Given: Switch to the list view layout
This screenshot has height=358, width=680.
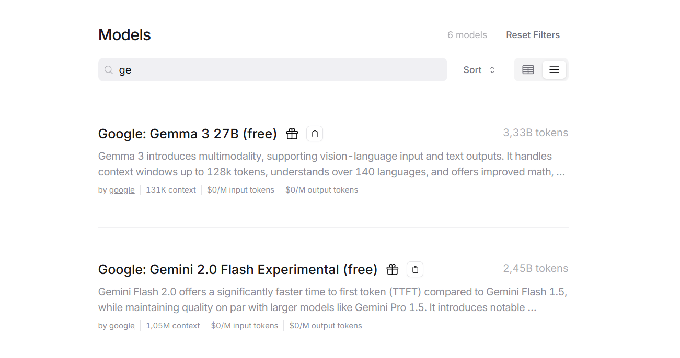Looking at the screenshot, I should pos(554,70).
